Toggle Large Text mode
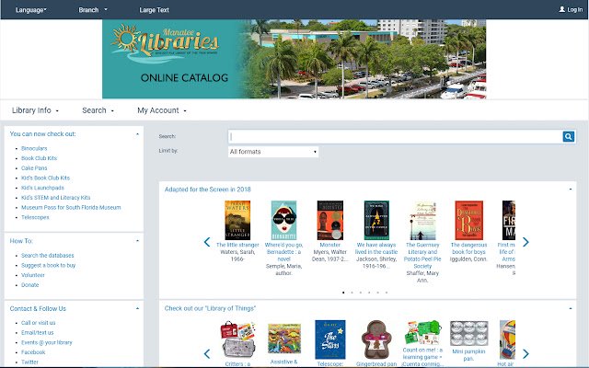The image size is (589, 368). 154,10
